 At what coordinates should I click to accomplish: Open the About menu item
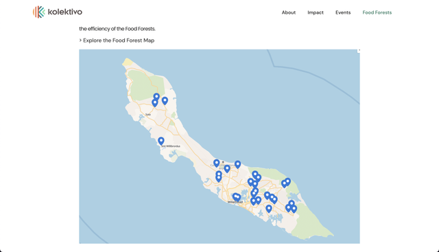tap(289, 12)
